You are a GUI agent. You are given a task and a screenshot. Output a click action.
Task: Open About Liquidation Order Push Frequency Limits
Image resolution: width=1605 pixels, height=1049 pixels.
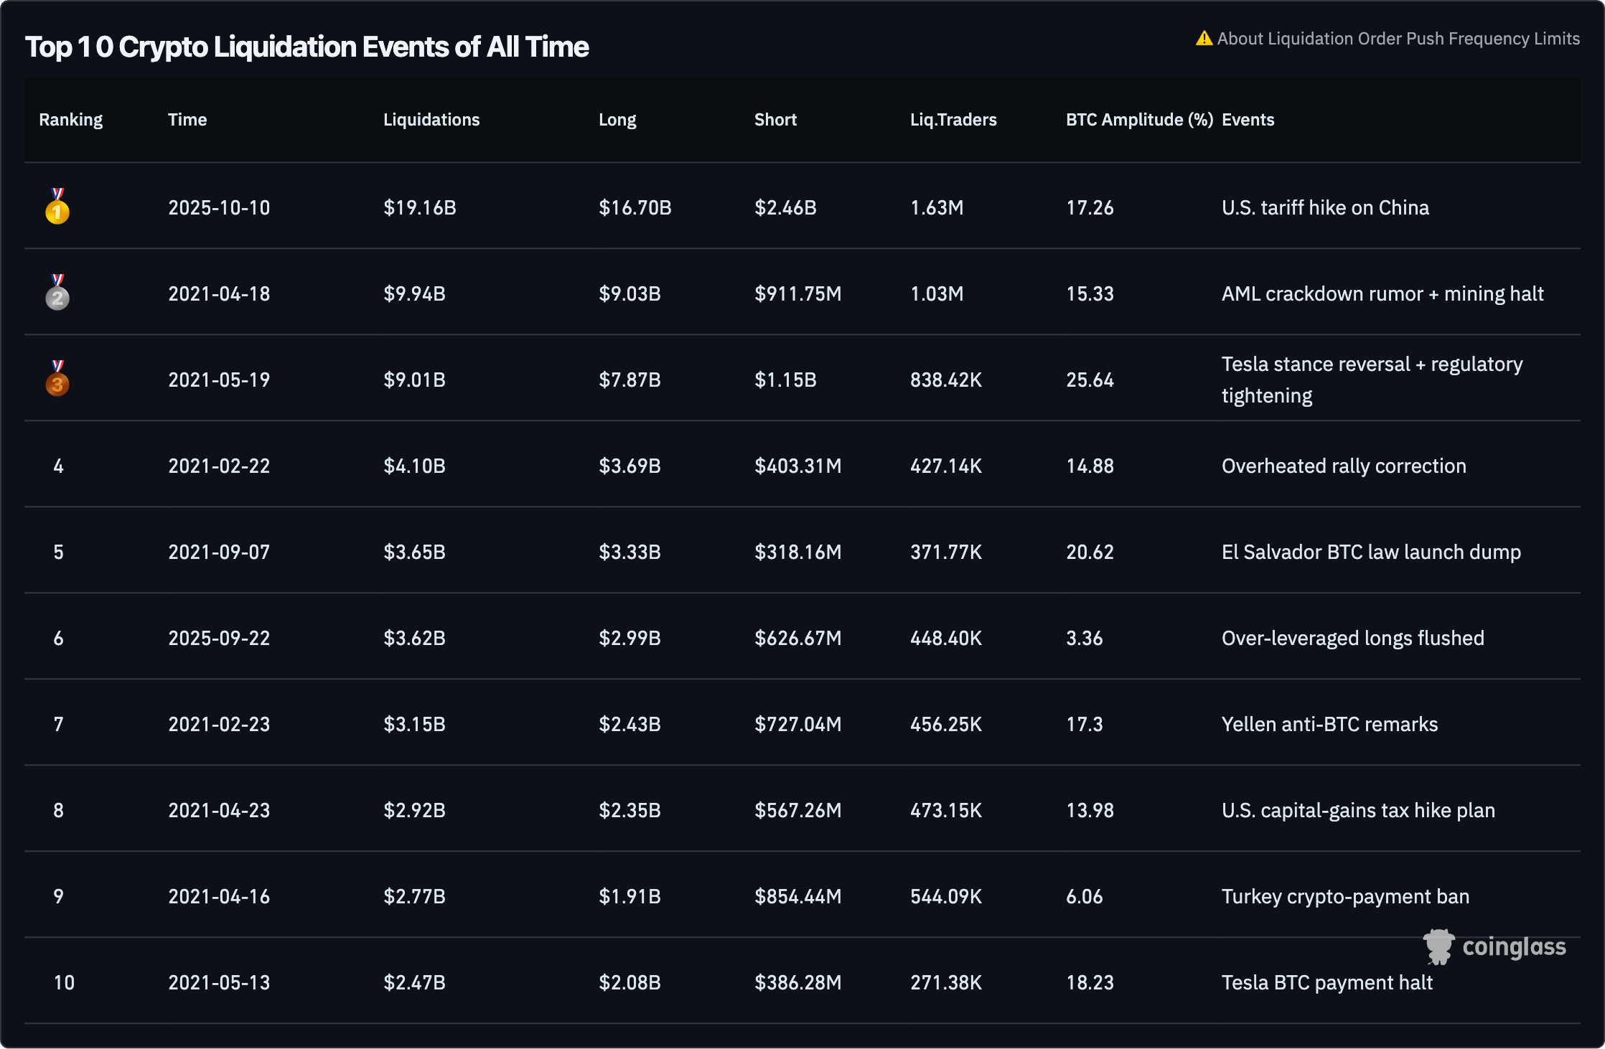(1398, 39)
